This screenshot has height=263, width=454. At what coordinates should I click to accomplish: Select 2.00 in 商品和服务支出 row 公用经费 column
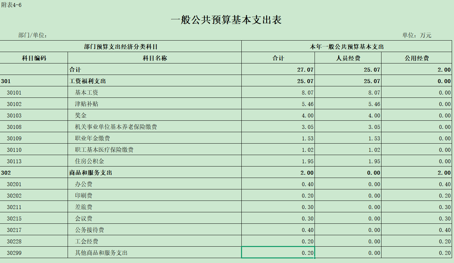point(417,172)
